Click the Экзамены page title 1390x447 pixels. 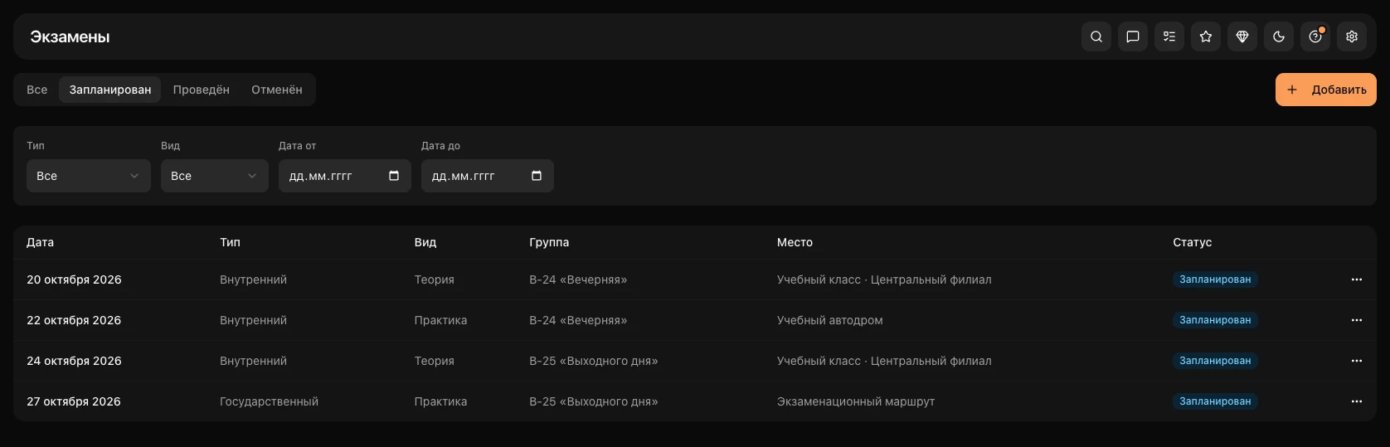click(70, 36)
